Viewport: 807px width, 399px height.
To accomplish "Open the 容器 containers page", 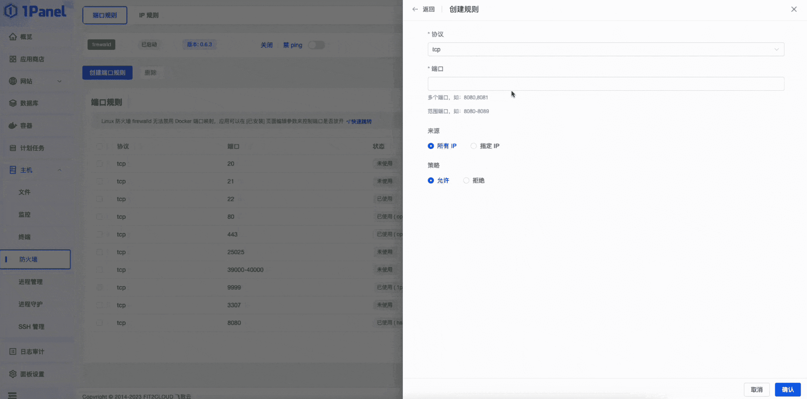I will point(26,126).
